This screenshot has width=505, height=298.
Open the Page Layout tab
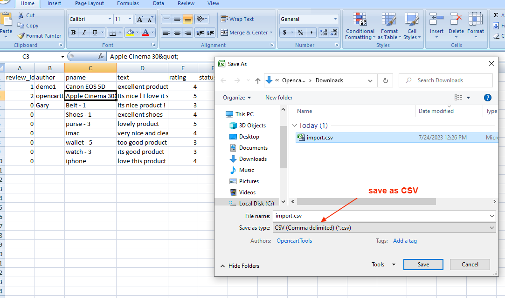point(90,4)
